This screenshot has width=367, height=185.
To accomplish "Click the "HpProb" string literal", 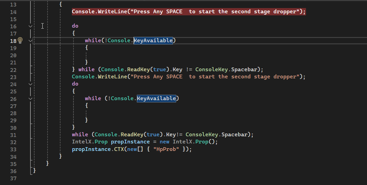I will (166, 149).
